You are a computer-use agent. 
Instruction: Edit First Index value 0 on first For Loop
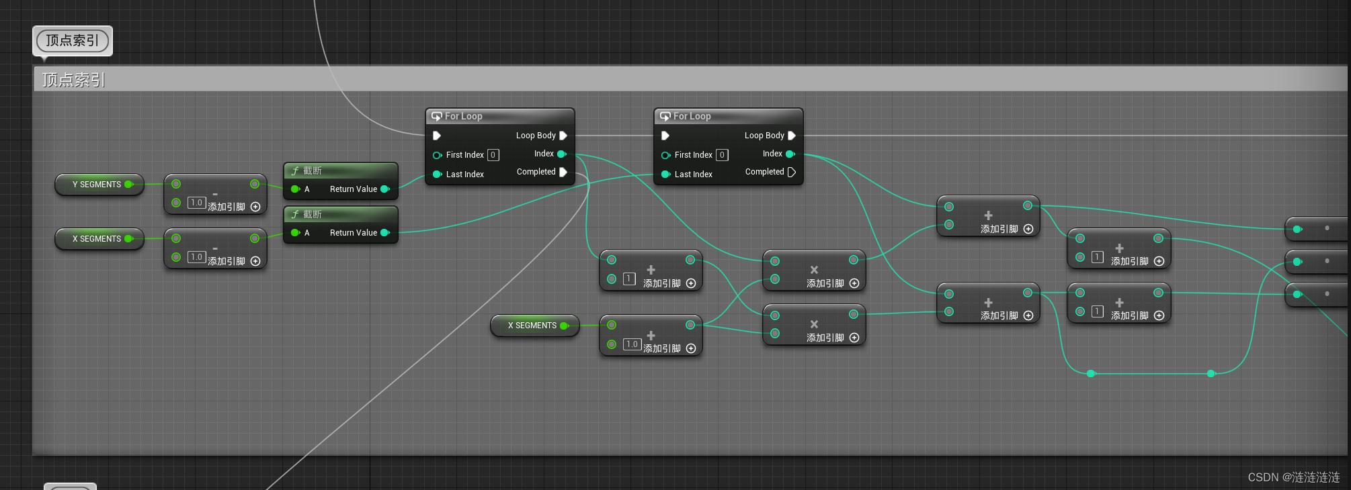pos(493,155)
